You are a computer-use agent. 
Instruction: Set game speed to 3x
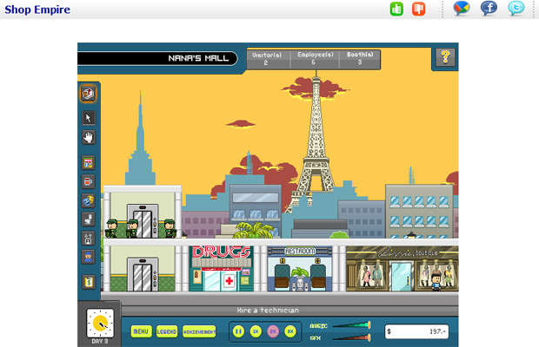pos(290,331)
